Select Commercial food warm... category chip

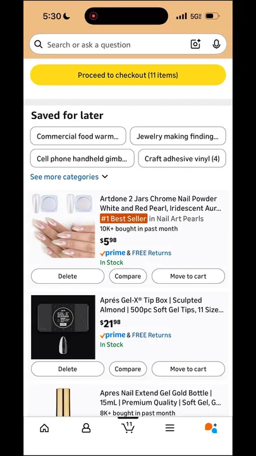point(78,136)
